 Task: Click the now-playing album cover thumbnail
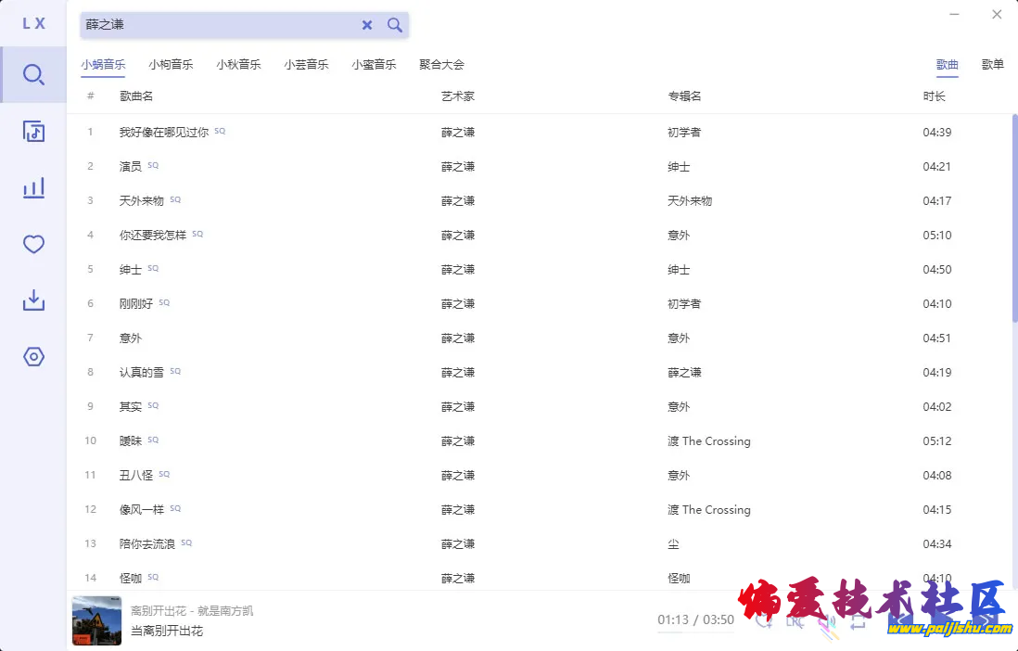(x=96, y=620)
